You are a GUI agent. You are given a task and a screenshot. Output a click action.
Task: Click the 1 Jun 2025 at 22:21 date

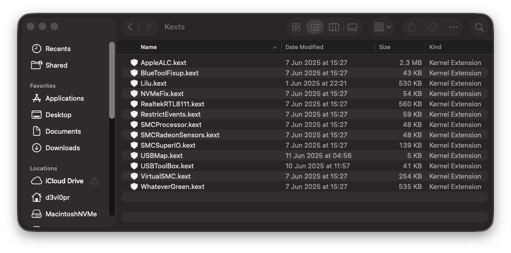(316, 83)
